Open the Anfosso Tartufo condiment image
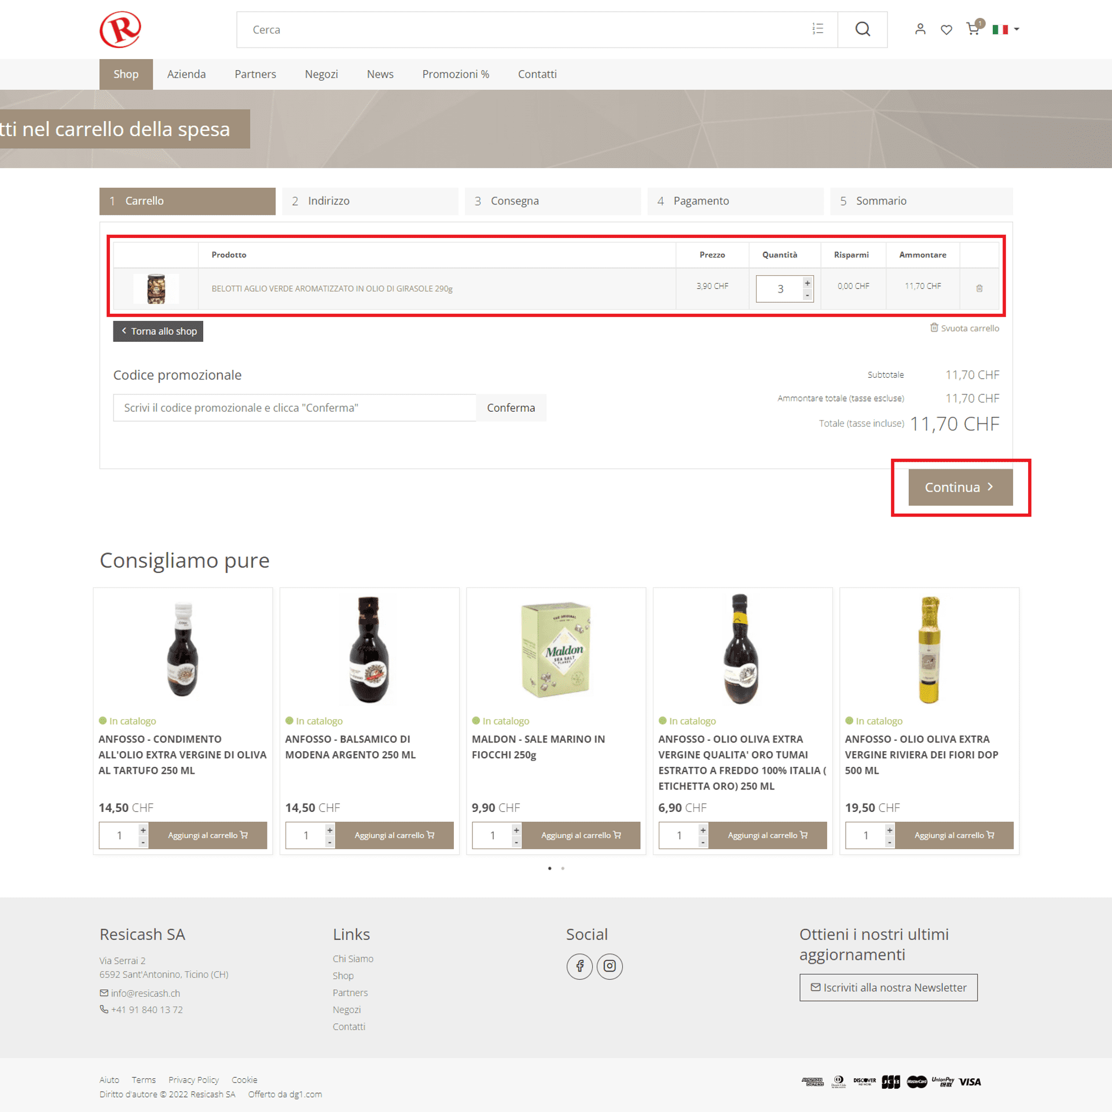 coord(183,649)
